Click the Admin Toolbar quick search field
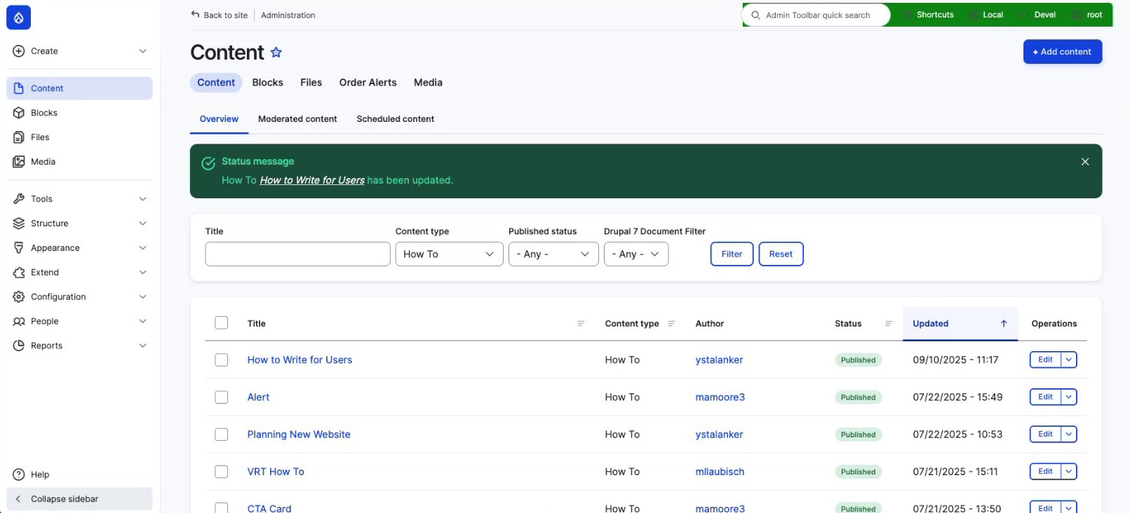 coord(817,15)
